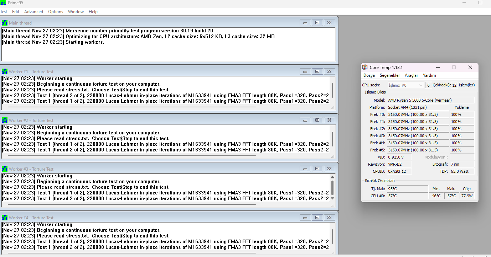Click the Frek #0 frequency value

coord(418,114)
